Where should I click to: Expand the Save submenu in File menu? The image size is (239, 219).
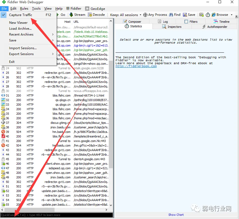coord(31,40)
